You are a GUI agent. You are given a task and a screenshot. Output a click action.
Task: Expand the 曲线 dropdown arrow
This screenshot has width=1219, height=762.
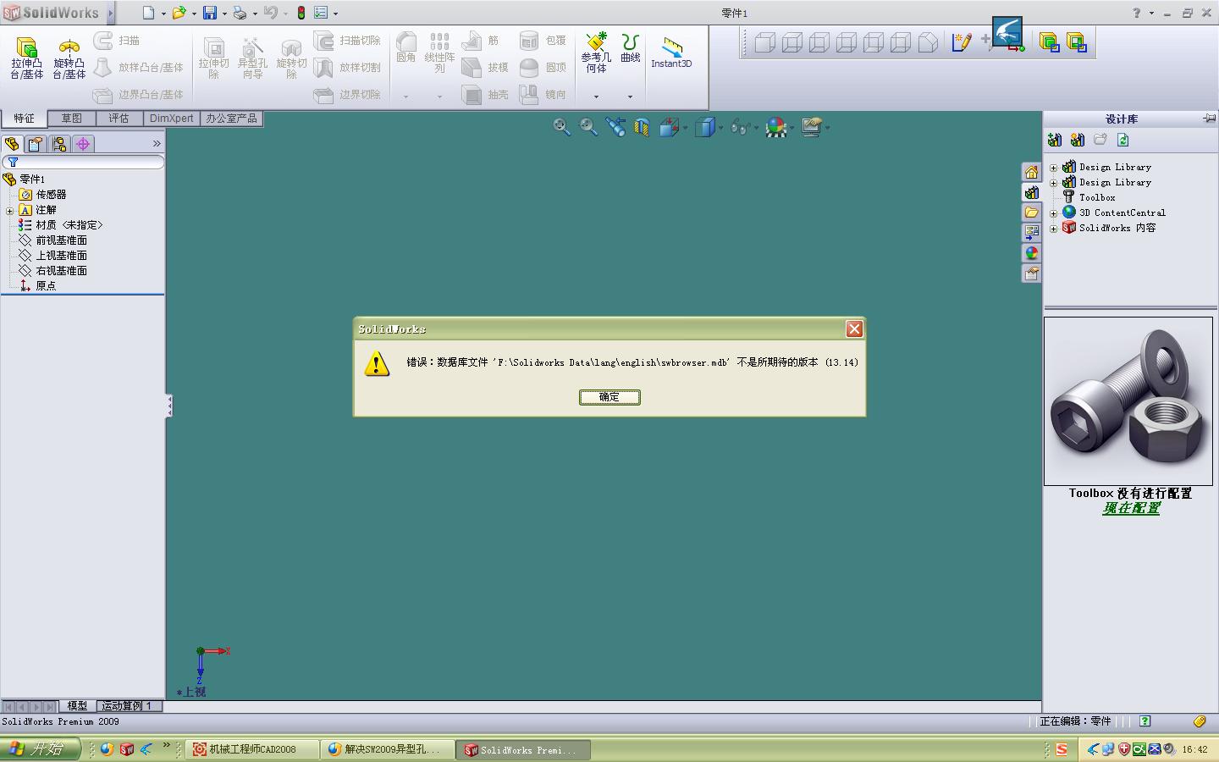click(x=630, y=97)
